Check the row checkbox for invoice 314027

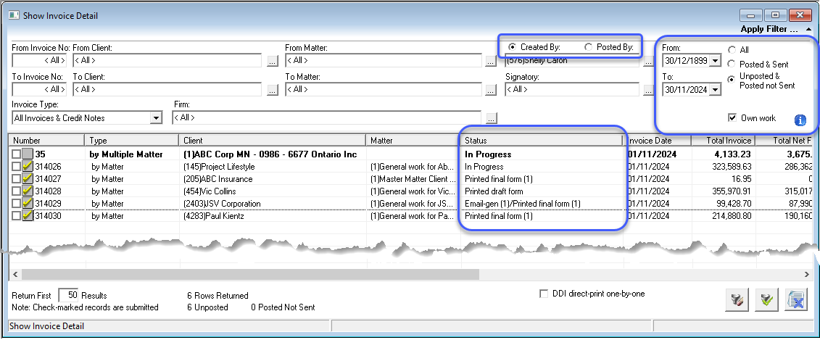(16, 179)
